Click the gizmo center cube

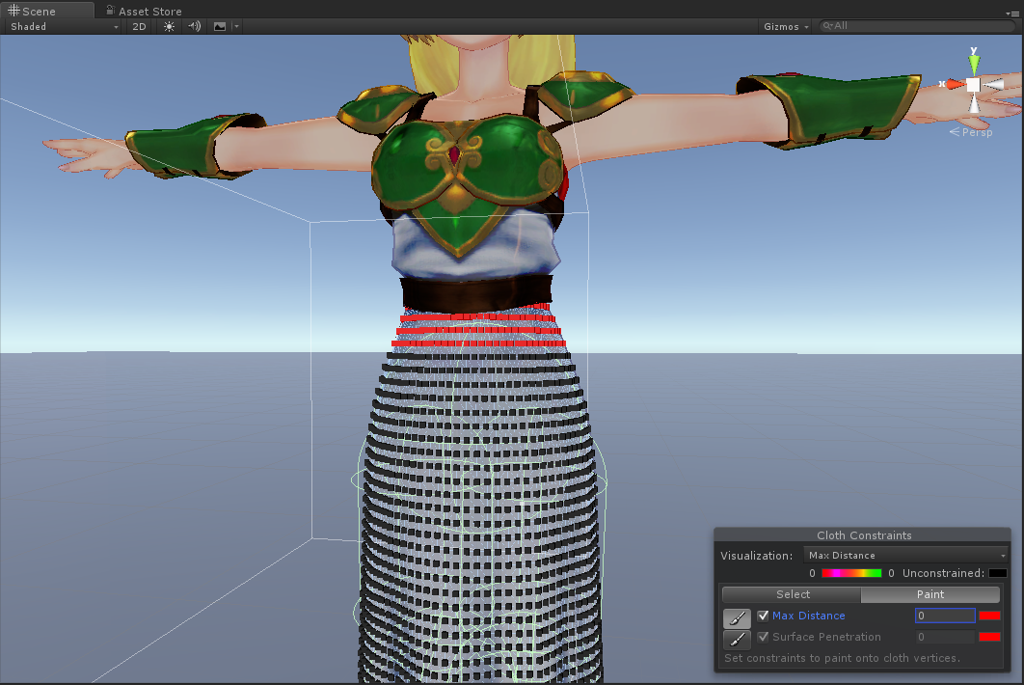[973, 85]
